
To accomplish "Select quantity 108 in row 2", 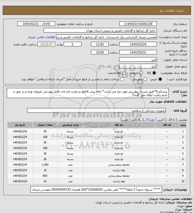I will (x=45, y=137).
